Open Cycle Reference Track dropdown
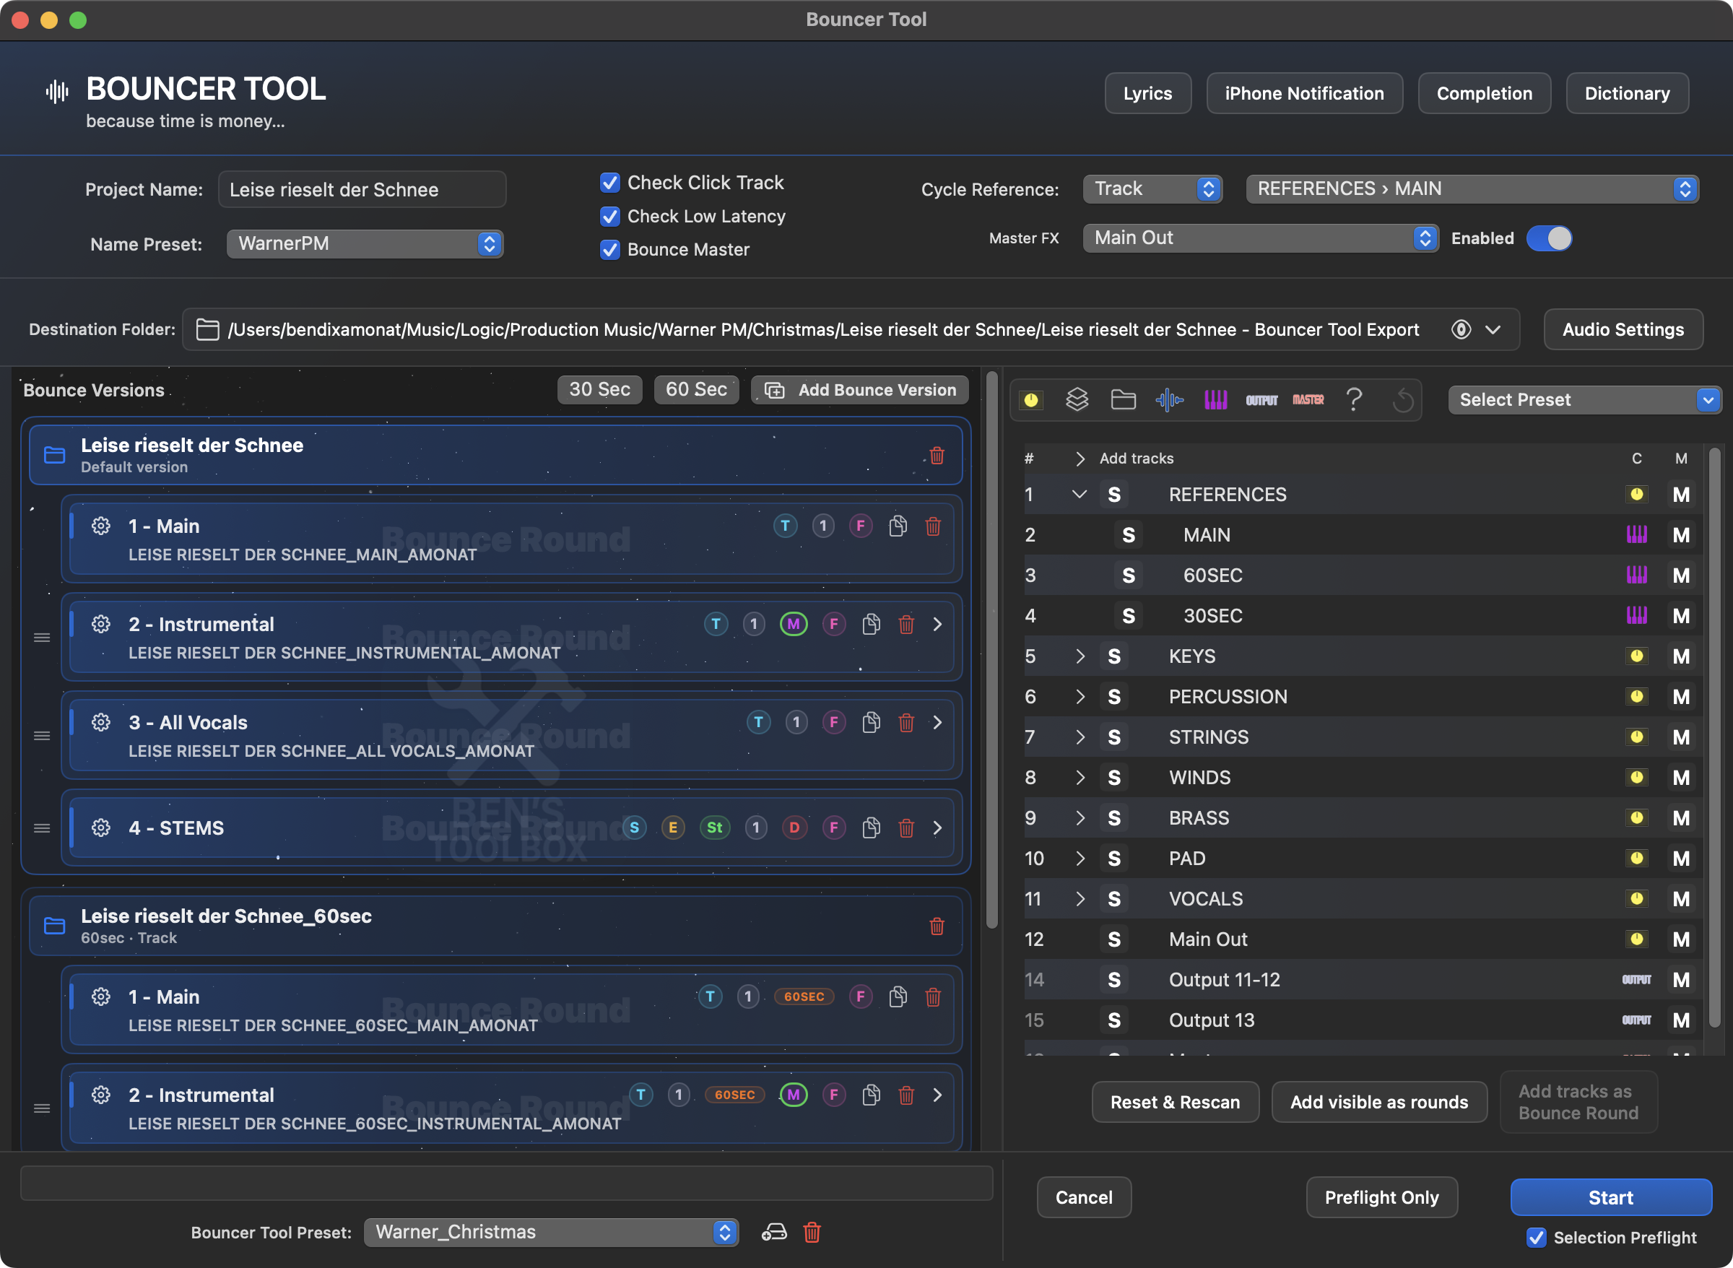The width and height of the screenshot is (1733, 1268). [1152, 188]
